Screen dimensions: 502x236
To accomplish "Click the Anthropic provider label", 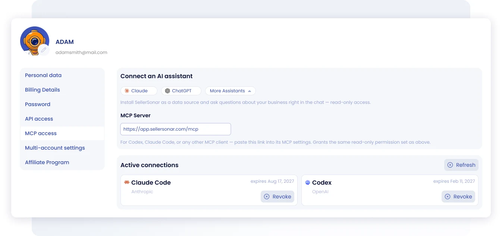I will [x=142, y=192].
